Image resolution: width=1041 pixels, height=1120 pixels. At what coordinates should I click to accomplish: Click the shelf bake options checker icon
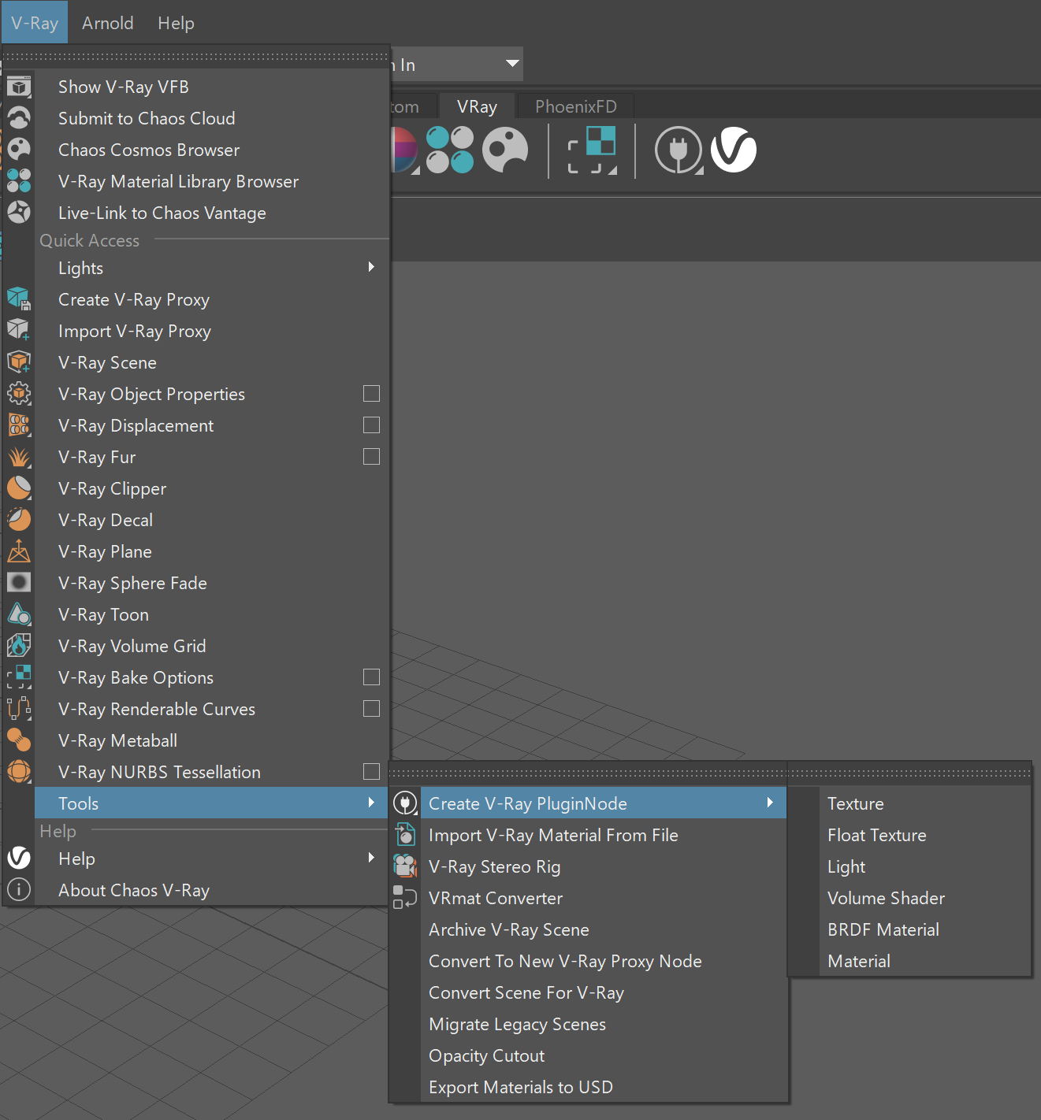pos(593,150)
